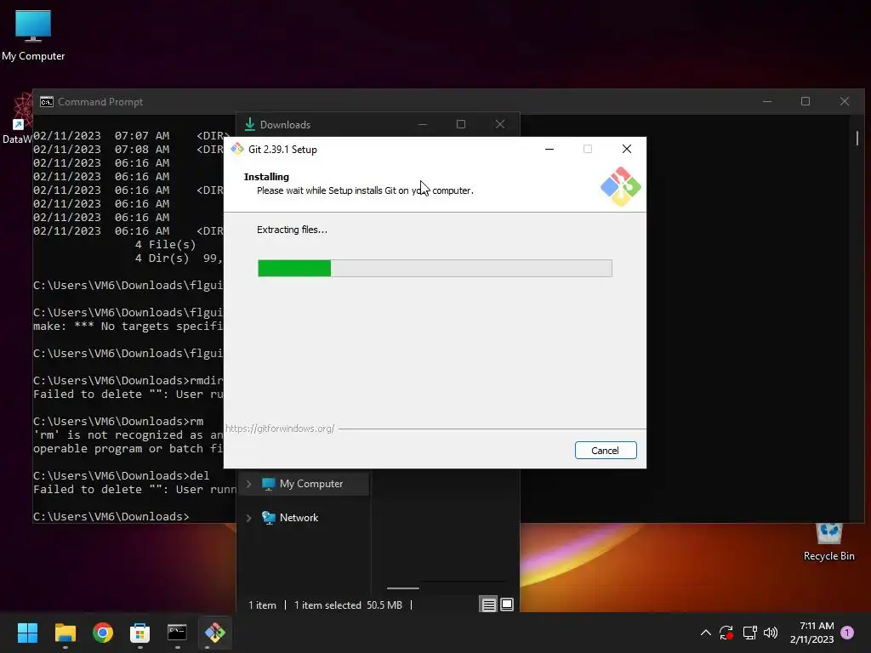The width and height of the screenshot is (871, 653).
Task: Select the Recycle Bin desktop icon
Action: (828, 542)
